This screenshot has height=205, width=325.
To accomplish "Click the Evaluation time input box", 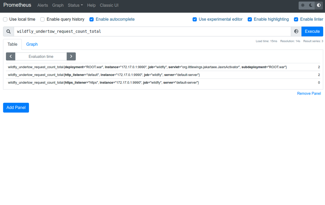I will 41,56.
